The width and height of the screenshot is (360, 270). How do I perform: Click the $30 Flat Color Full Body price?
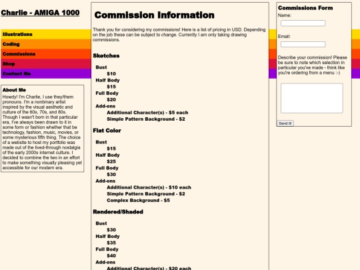111,175
